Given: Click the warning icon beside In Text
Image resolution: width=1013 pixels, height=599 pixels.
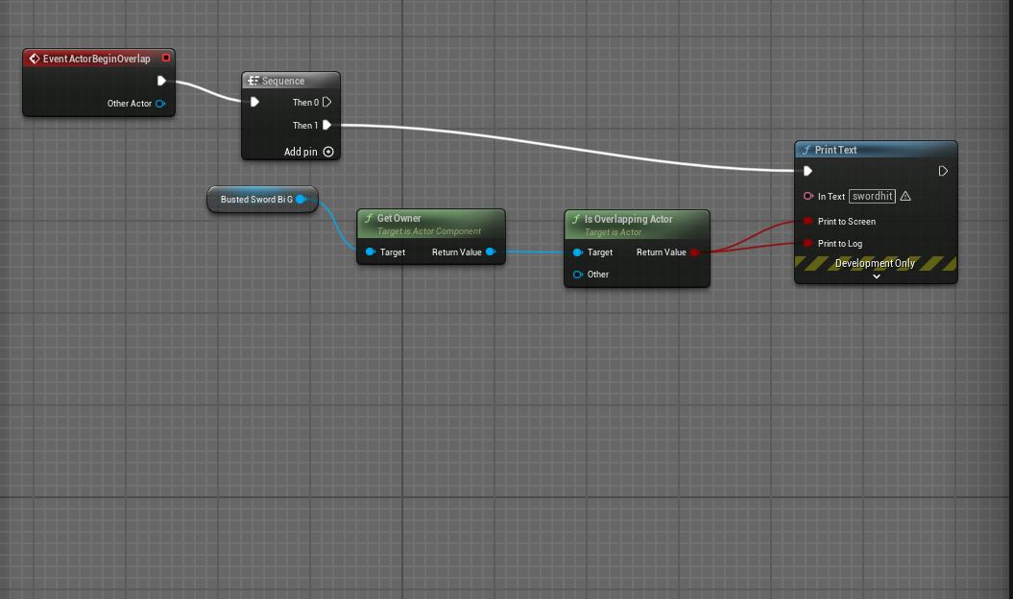Looking at the screenshot, I should coord(905,196).
